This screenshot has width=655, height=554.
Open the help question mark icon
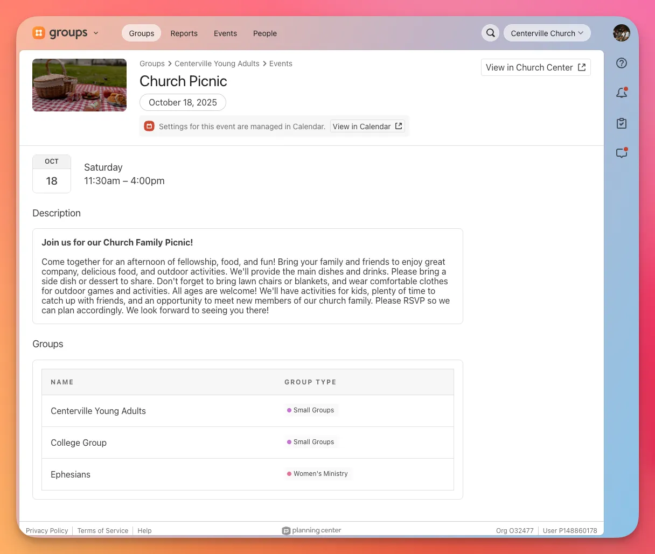tap(622, 63)
